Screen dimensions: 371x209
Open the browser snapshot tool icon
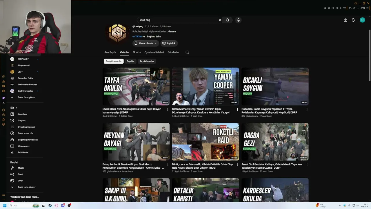333,8
